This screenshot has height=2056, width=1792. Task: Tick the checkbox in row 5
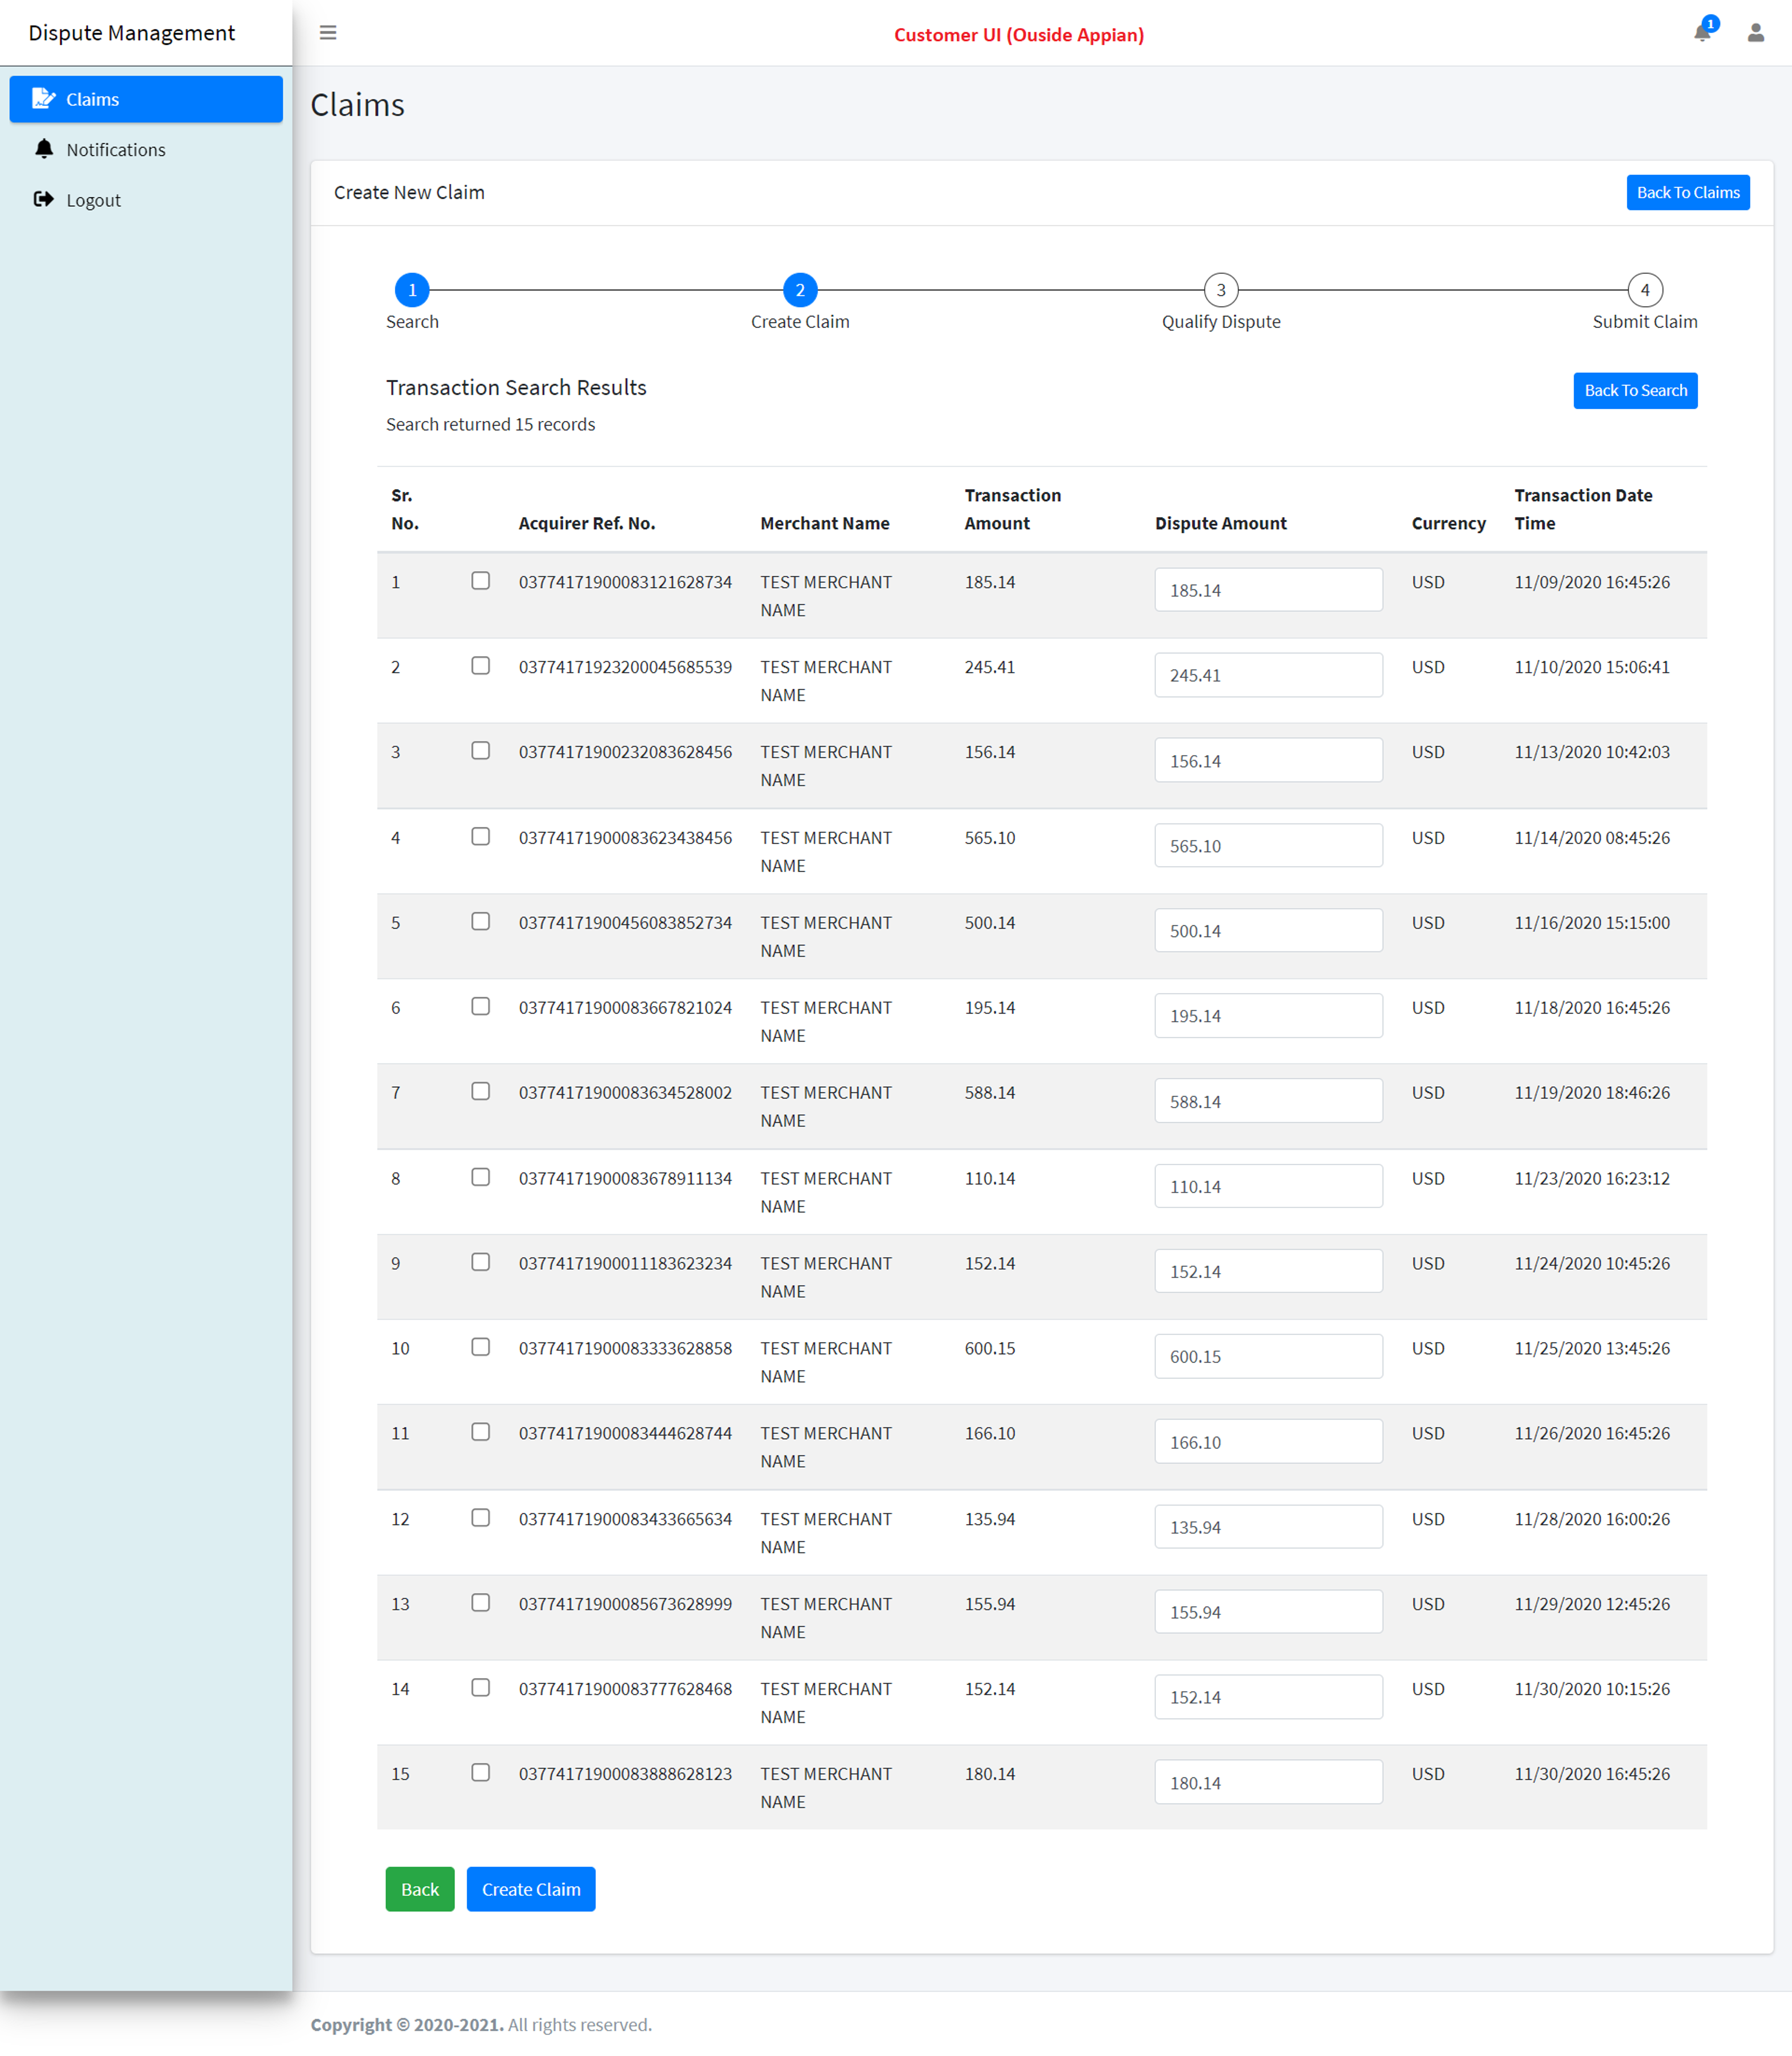click(x=481, y=921)
